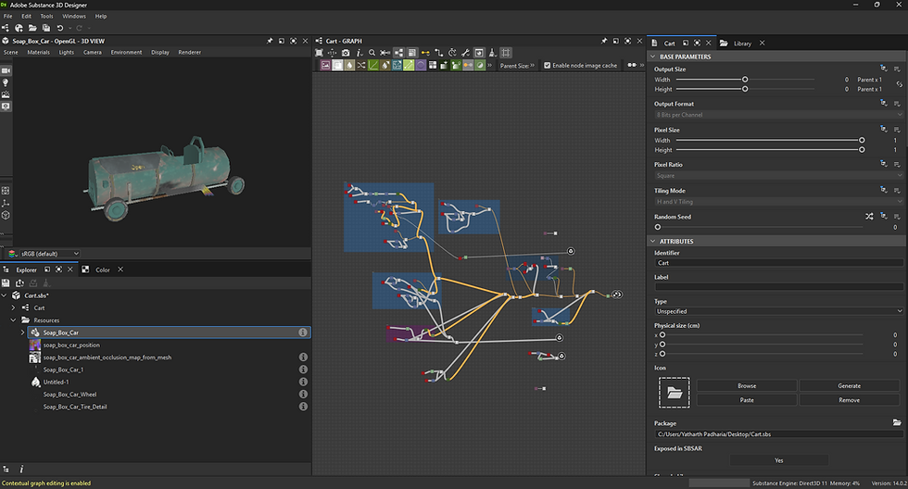Collapse the BASE PARAMETERS section
Viewport: 908px width, 489px height.
[x=653, y=56]
